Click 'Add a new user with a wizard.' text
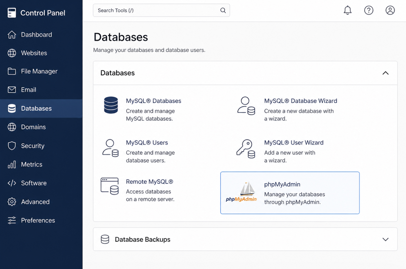This screenshot has height=269, width=406. click(x=290, y=156)
